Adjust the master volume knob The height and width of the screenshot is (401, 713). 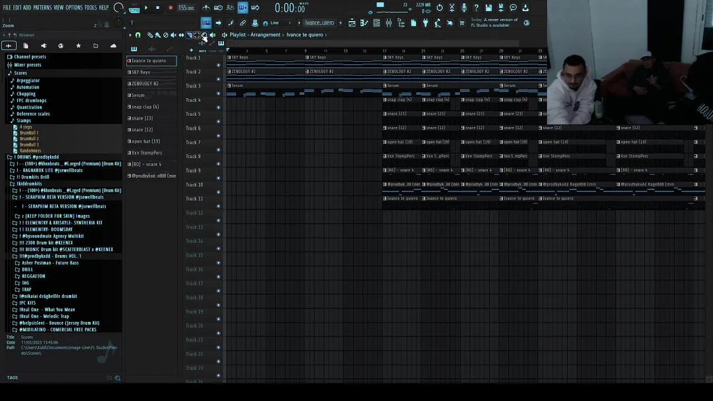pos(118,8)
